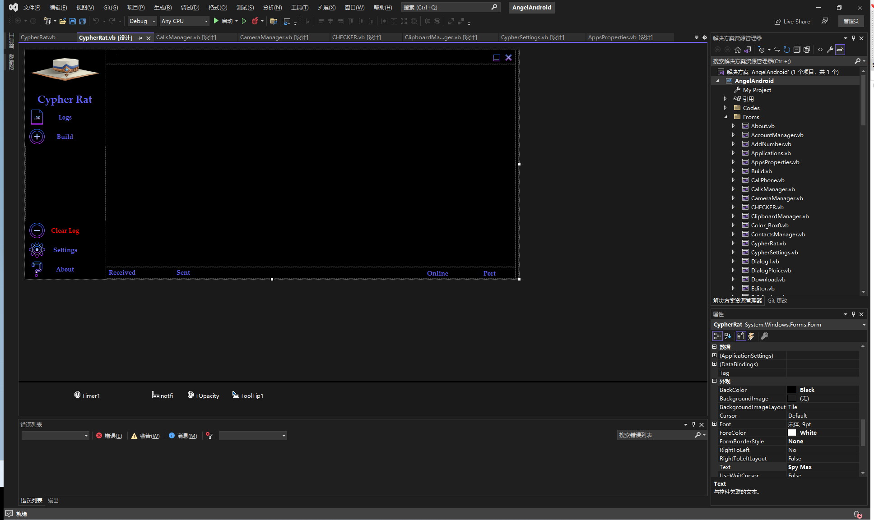Screen dimensions: 874x520
Task: Expand the Codes folder node
Action: tap(725, 108)
